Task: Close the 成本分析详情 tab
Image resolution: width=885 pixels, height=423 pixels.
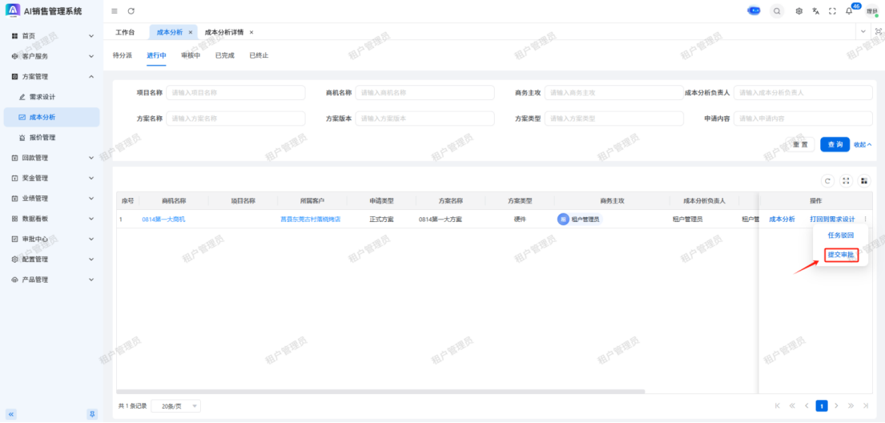Action: 251,32
